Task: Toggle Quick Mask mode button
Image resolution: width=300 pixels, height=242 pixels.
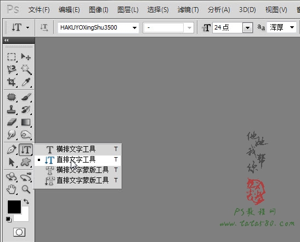Action: pyautogui.click(x=19, y=232)
